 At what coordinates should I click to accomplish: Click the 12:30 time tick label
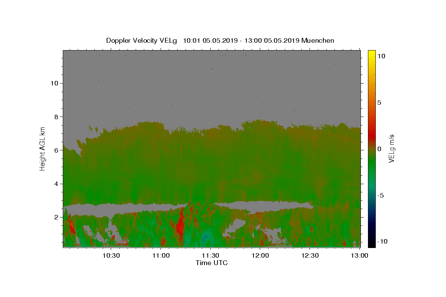[x=310, y=256]
